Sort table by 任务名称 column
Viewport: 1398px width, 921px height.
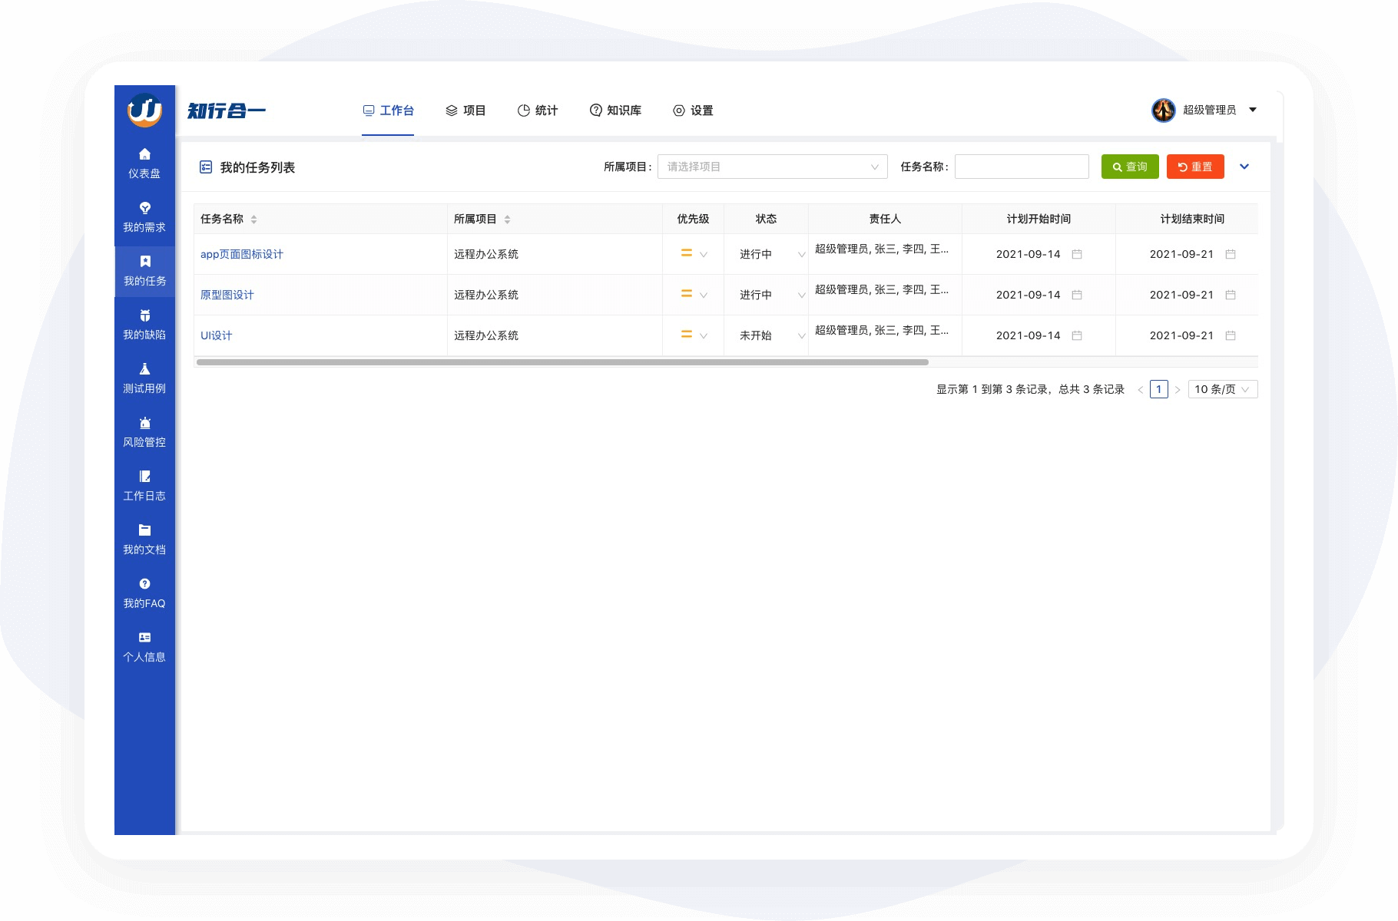[253, 220]
